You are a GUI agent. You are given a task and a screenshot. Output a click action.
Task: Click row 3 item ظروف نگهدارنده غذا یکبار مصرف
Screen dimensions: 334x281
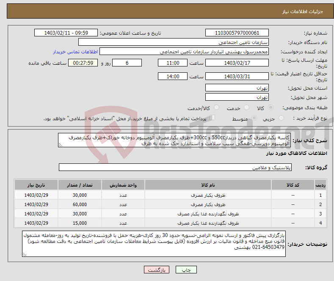coord(208,214)
